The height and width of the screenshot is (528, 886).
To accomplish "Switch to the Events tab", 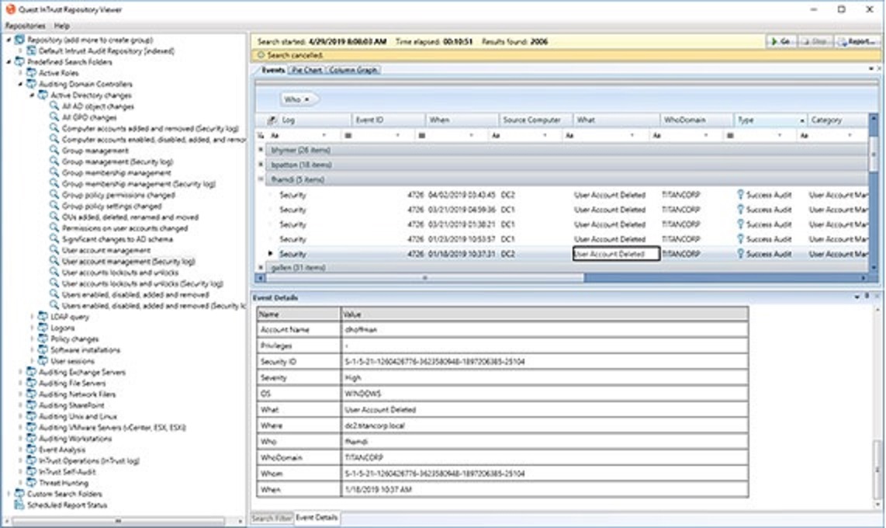I will coord(273,70).
